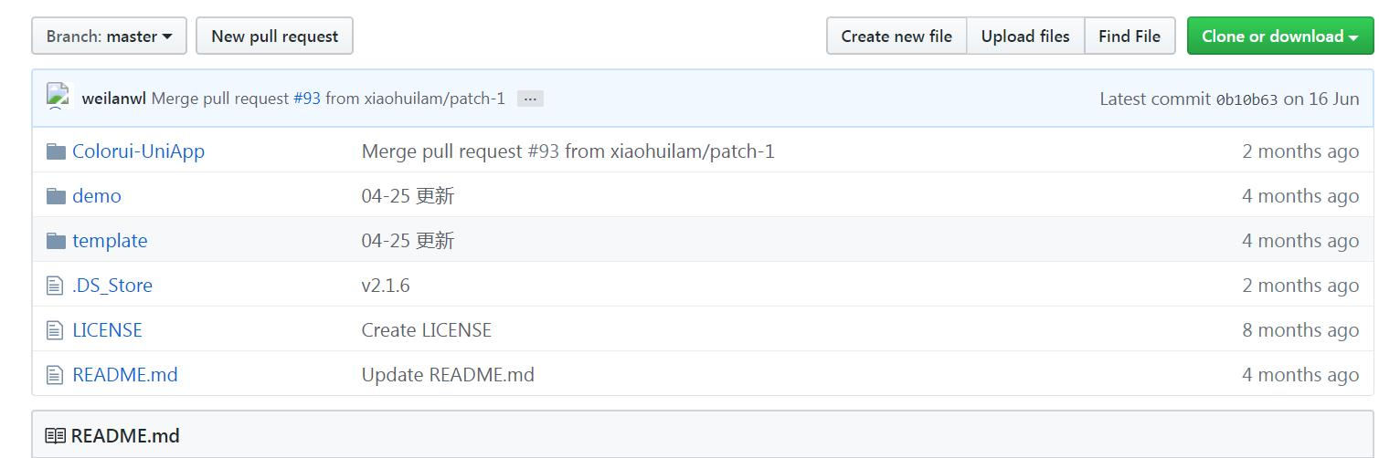Click the New pull request button
The width and height of the screenshot is (1379, 458).
pos(274,36)
